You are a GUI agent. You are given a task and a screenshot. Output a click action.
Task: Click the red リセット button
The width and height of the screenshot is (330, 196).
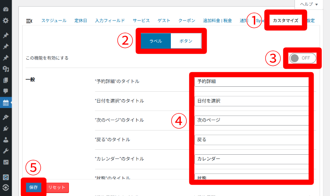coord(57,187)
